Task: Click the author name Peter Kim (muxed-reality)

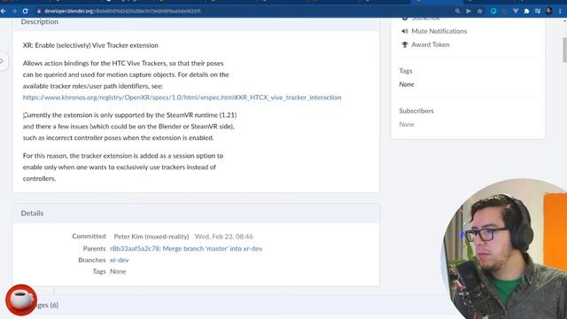Action: [151, 237]
